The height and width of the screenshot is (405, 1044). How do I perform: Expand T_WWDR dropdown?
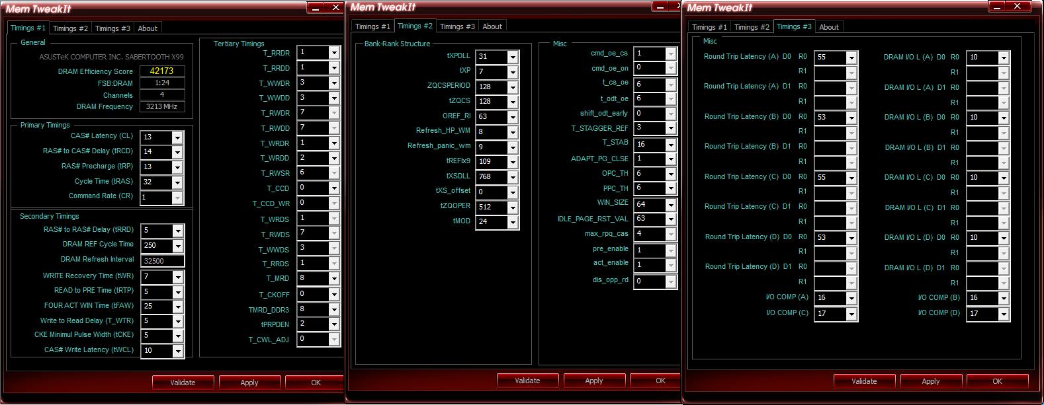coord(334,83)
